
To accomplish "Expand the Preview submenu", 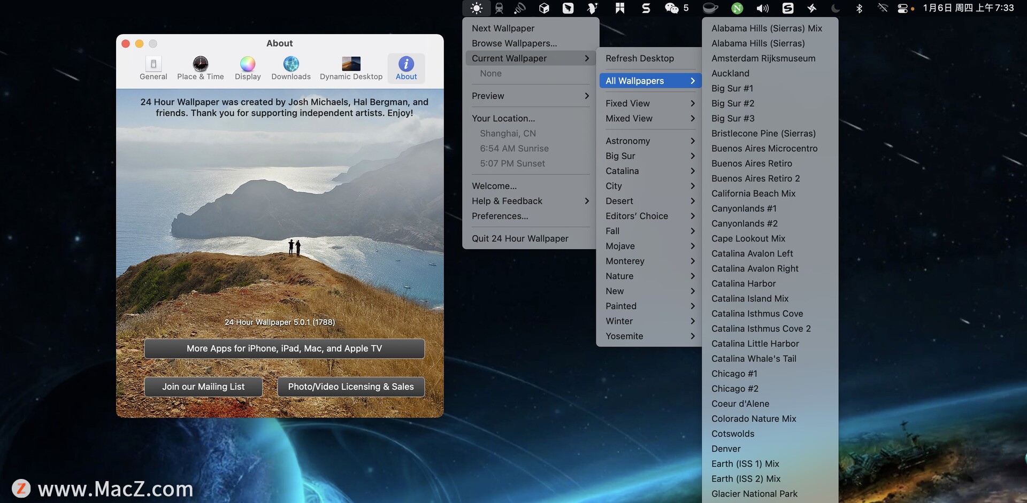I will 530,96.
